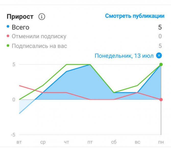Click the Прирост section heading
The height and width of the screenshot is (149, 171).
[x=20, y=17]
